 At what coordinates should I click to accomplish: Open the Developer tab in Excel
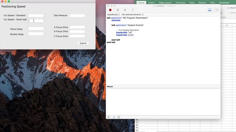tap(224, 3)
